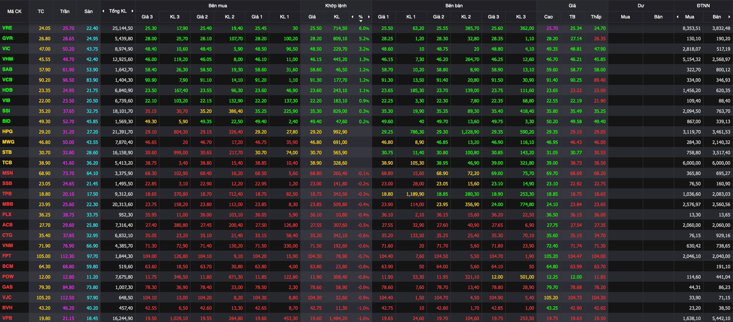Click the left arrow beside Tổng KL header
733x322 pixels.
pyautogui.click(x=103, y=11)
